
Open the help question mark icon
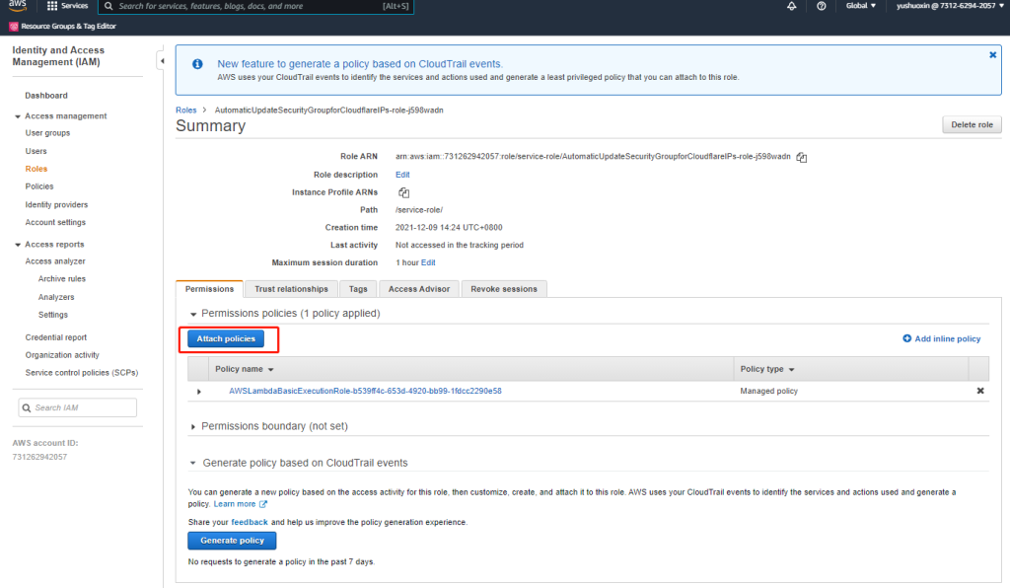coord(822,6)
